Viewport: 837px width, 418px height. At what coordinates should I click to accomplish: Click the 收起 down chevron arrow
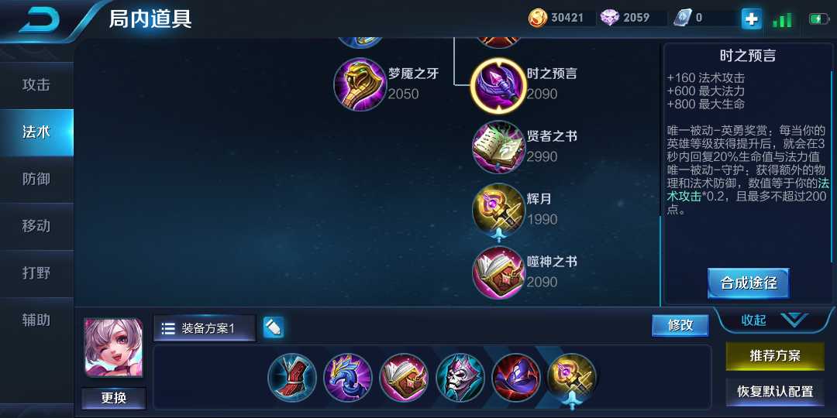[794, 320]
